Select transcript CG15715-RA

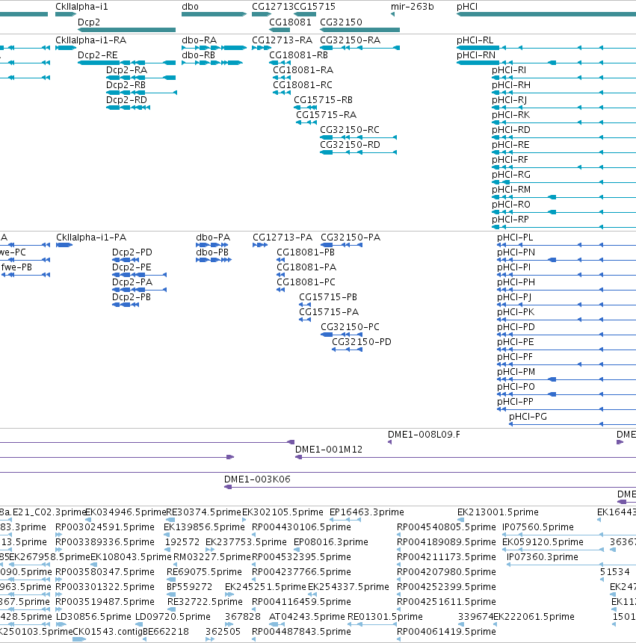[x=326, y=115]
